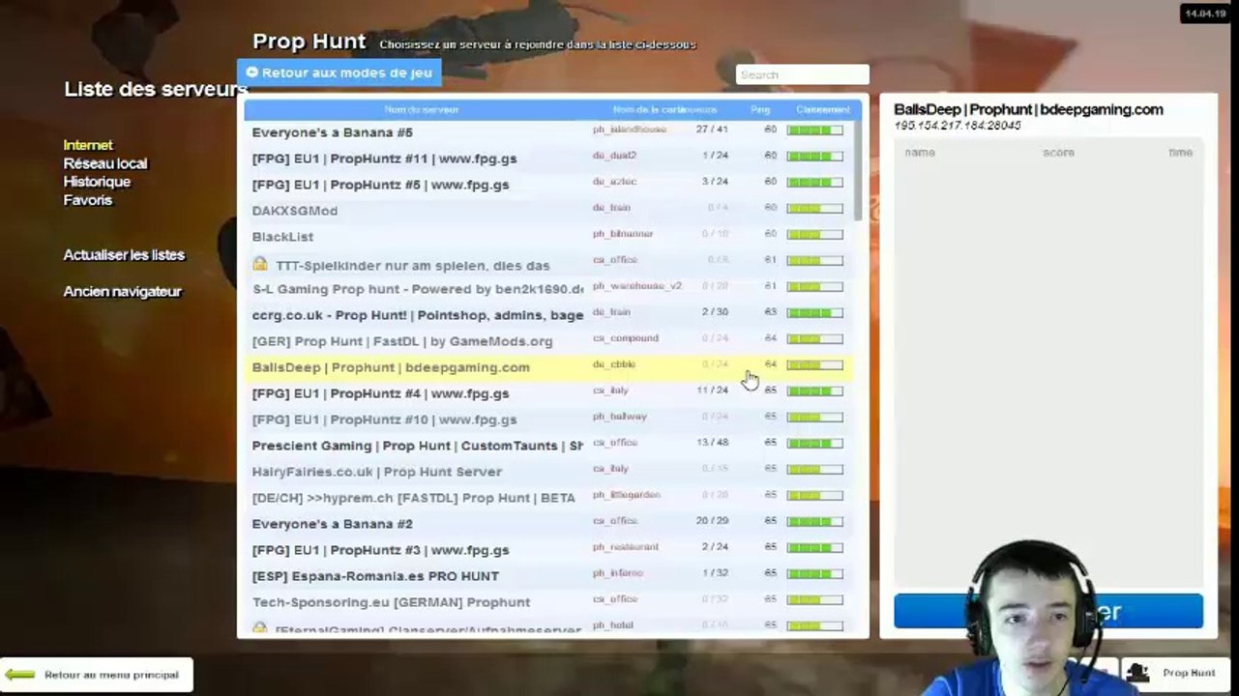Select server [FPG] EU1 | PropHuntz #11
Viewport: 1239px width, 696px height.
coord(548,159)
